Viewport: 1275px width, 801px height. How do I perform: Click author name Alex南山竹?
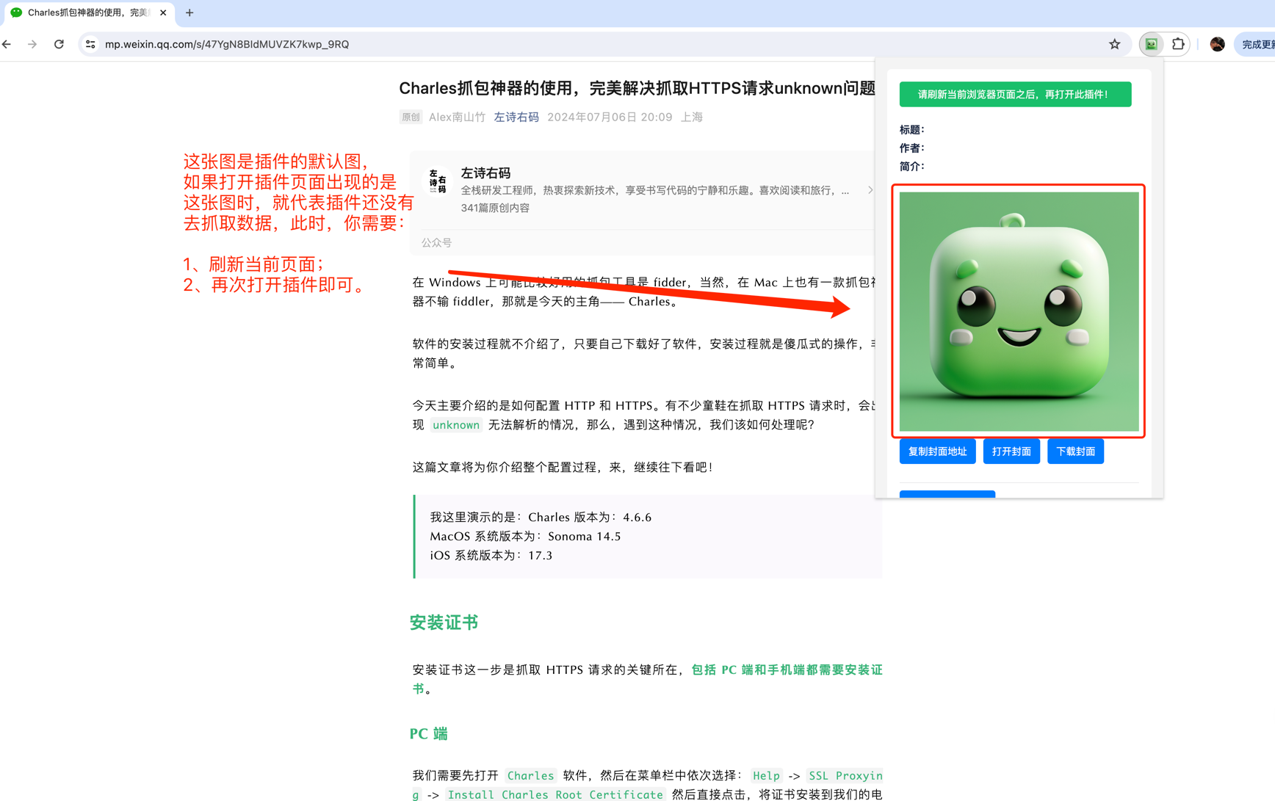tap(457, 117)
